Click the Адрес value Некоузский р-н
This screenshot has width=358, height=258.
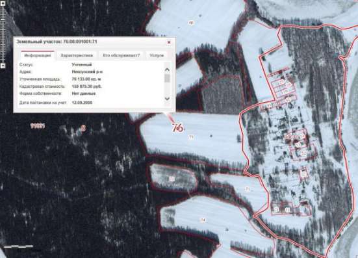[x=87, y=71]
